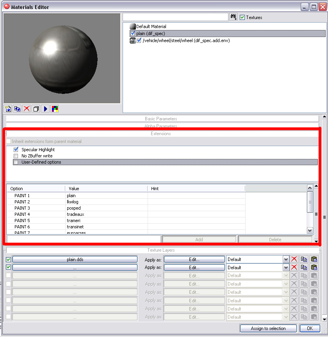Click the blue play arrow icon
The height and width of the screenshot is (337, 328).
point(46,109)
